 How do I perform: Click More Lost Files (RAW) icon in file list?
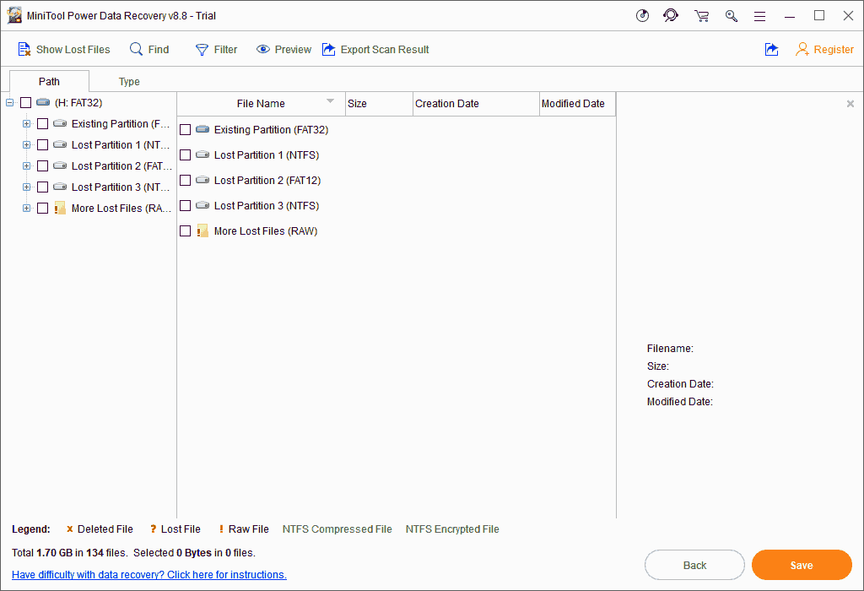tap(202, 230)
